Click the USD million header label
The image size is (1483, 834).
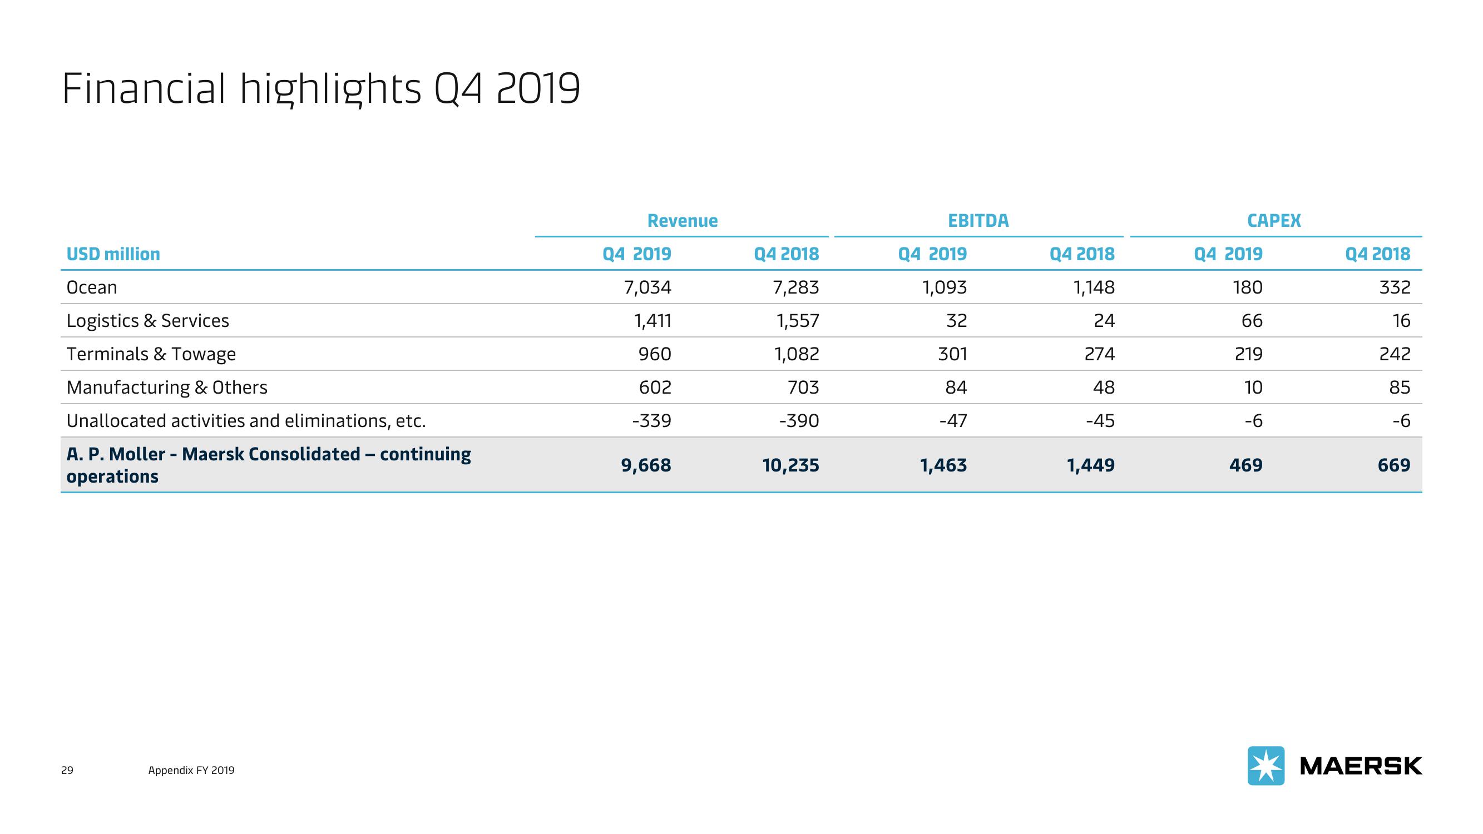[x=113, y=254]
